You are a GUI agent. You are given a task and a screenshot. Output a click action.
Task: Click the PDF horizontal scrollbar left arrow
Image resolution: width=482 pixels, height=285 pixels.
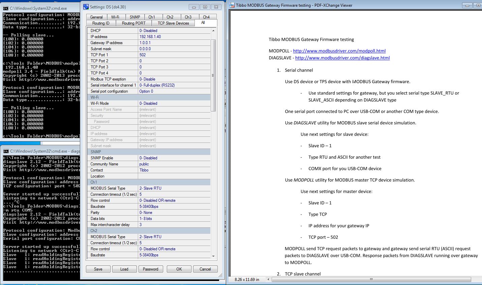pos(269,279)
